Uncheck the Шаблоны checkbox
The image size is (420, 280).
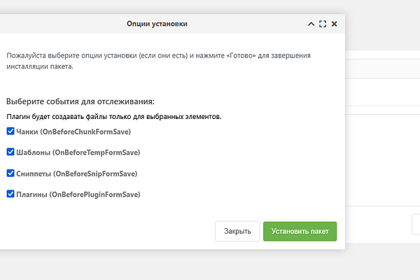tap(10, 152)
